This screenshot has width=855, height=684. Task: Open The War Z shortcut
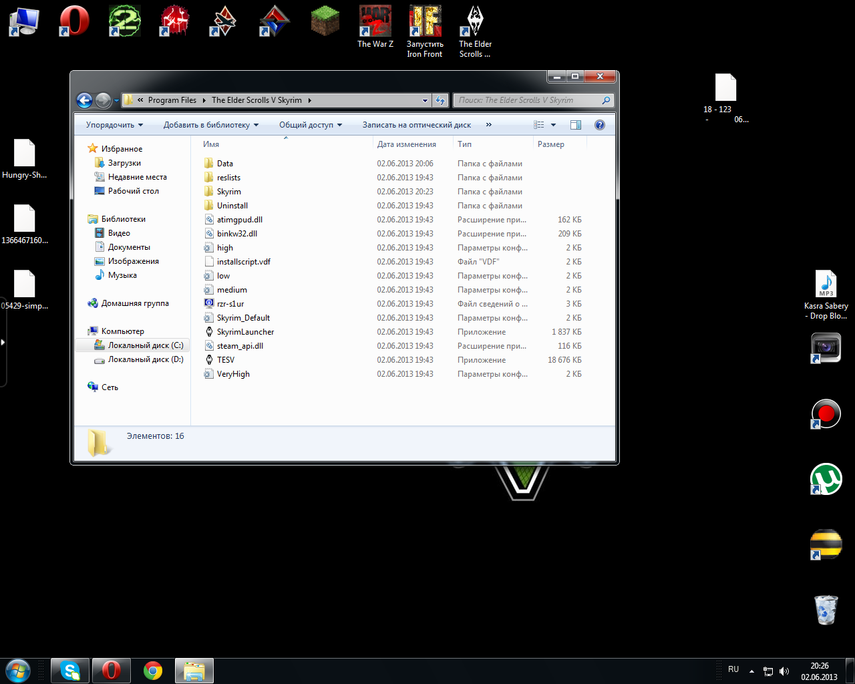click(x=375, y=27)
